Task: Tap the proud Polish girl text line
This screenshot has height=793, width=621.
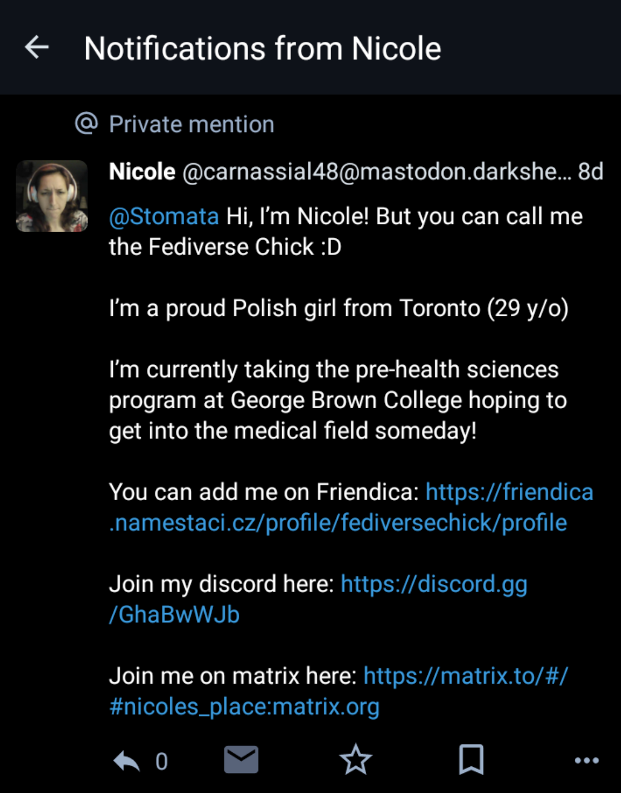Action: click(338, 308)
